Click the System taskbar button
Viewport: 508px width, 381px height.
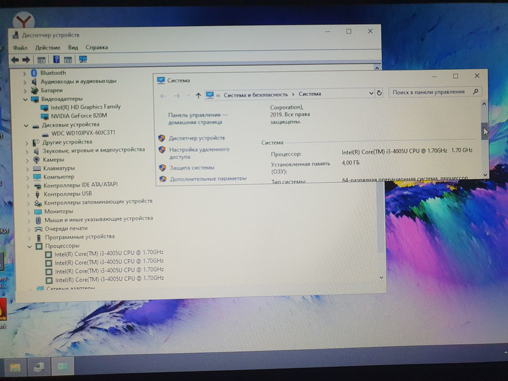click(x=63, y=366)
